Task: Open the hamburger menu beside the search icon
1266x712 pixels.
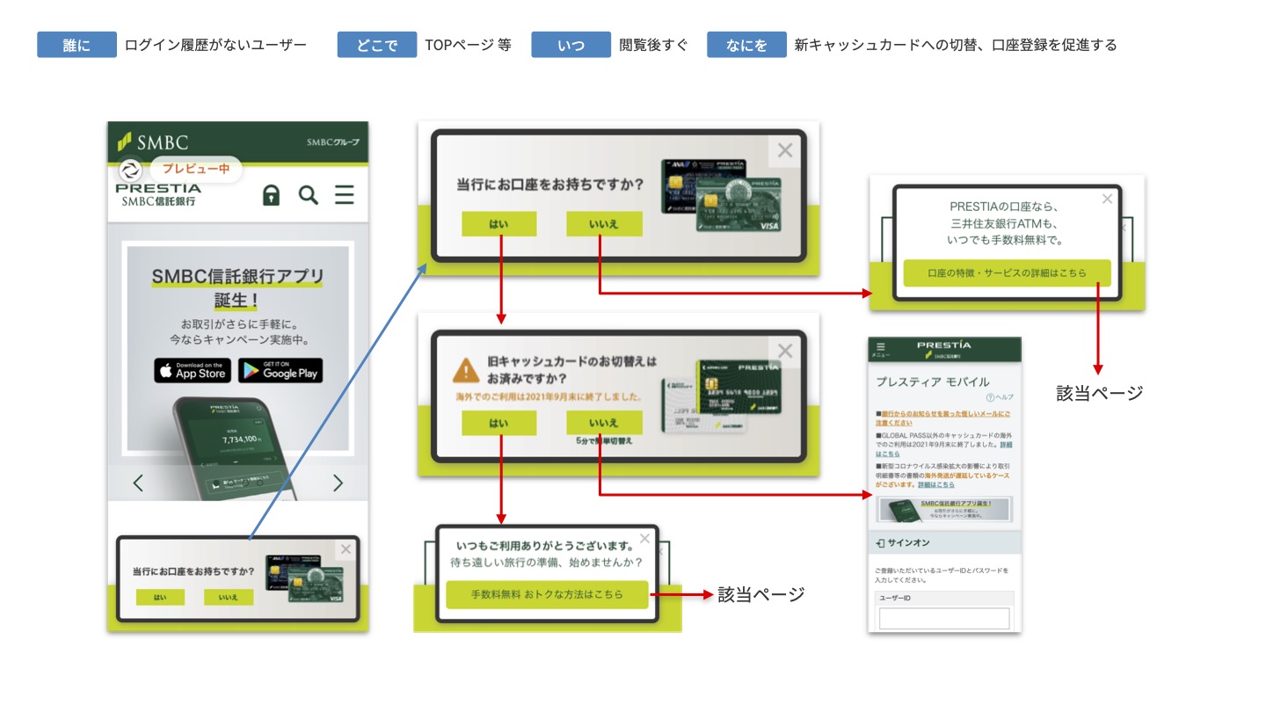Action: point(345,194)
